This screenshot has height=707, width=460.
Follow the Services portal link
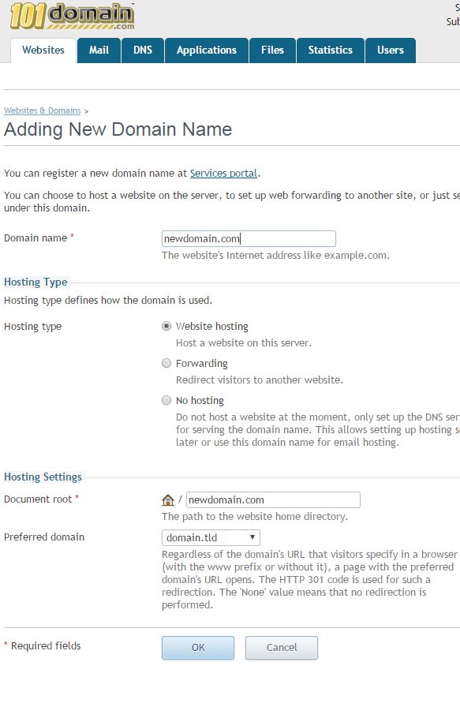point(223,173)
